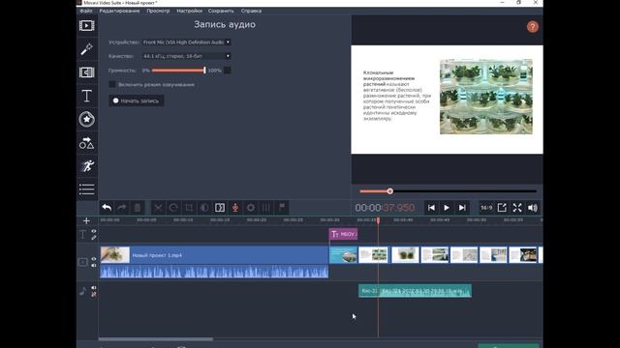The height and width of the screenshot is (348, 620).
Task: Open the Качество 44.1 кГц dropdown
Action: click(186, 56)
